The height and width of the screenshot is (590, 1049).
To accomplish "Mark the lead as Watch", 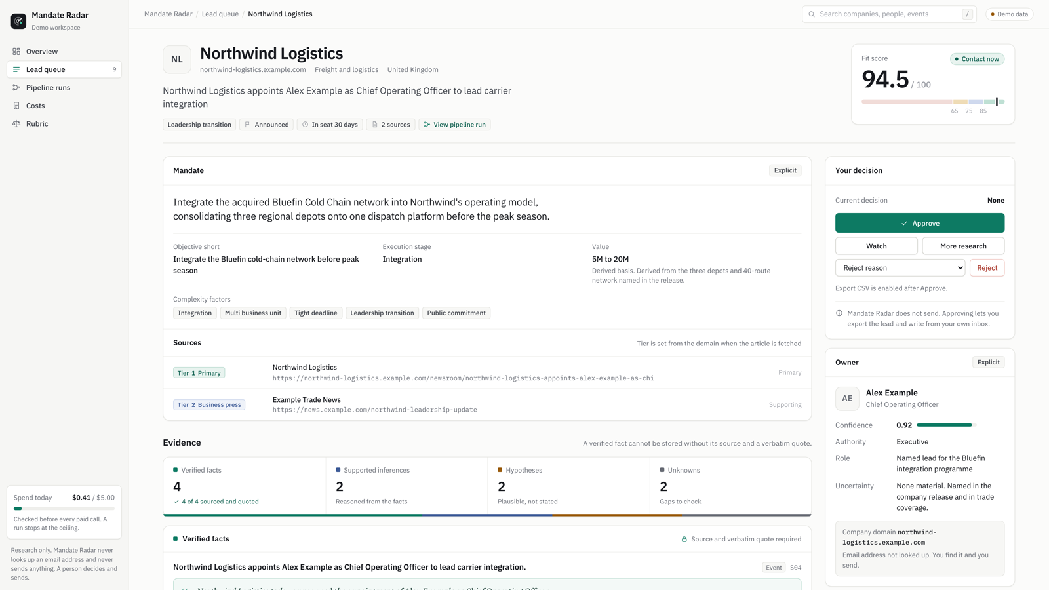I will 876,246.
